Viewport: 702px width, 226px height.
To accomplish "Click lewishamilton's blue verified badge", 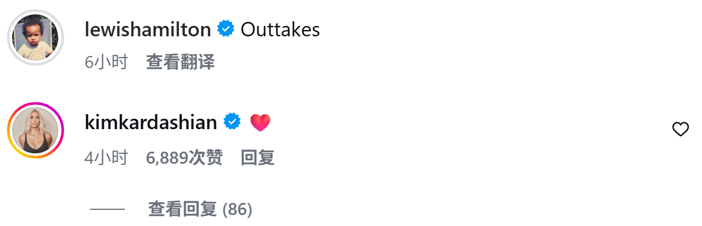I will 226,29.
